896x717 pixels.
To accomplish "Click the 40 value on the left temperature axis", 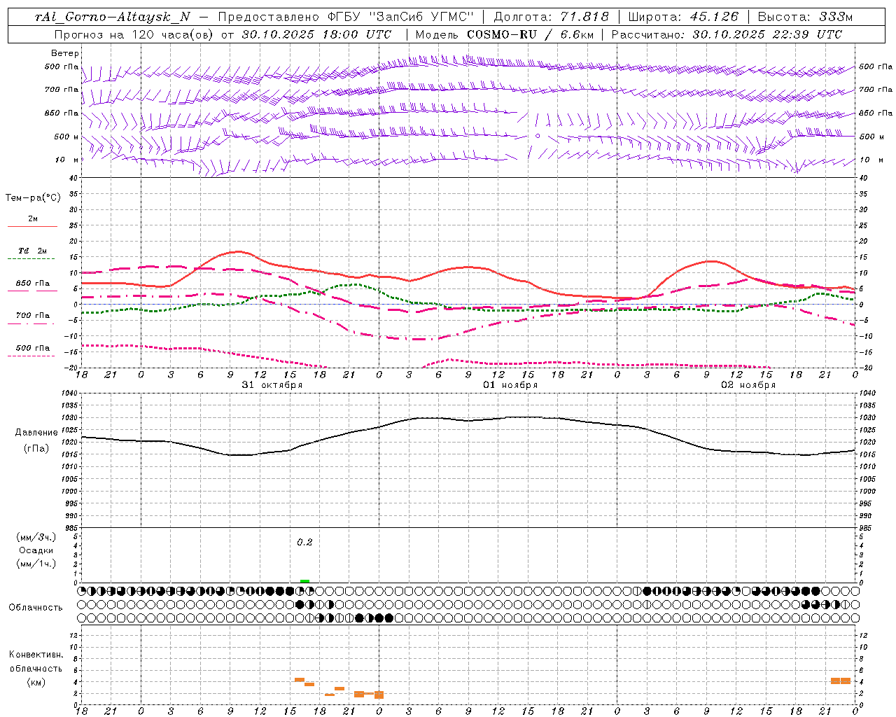I will [x=72, y=178].
